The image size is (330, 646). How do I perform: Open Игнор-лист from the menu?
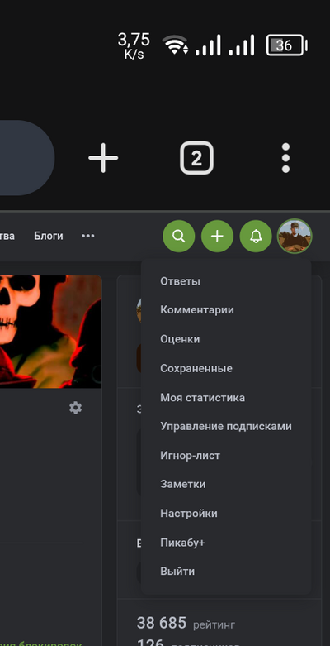click(190, 456)
